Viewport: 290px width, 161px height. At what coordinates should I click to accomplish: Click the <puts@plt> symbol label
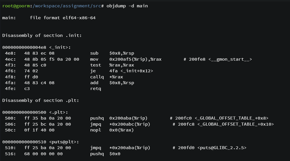pyautogui.click(x=64, y=142)
